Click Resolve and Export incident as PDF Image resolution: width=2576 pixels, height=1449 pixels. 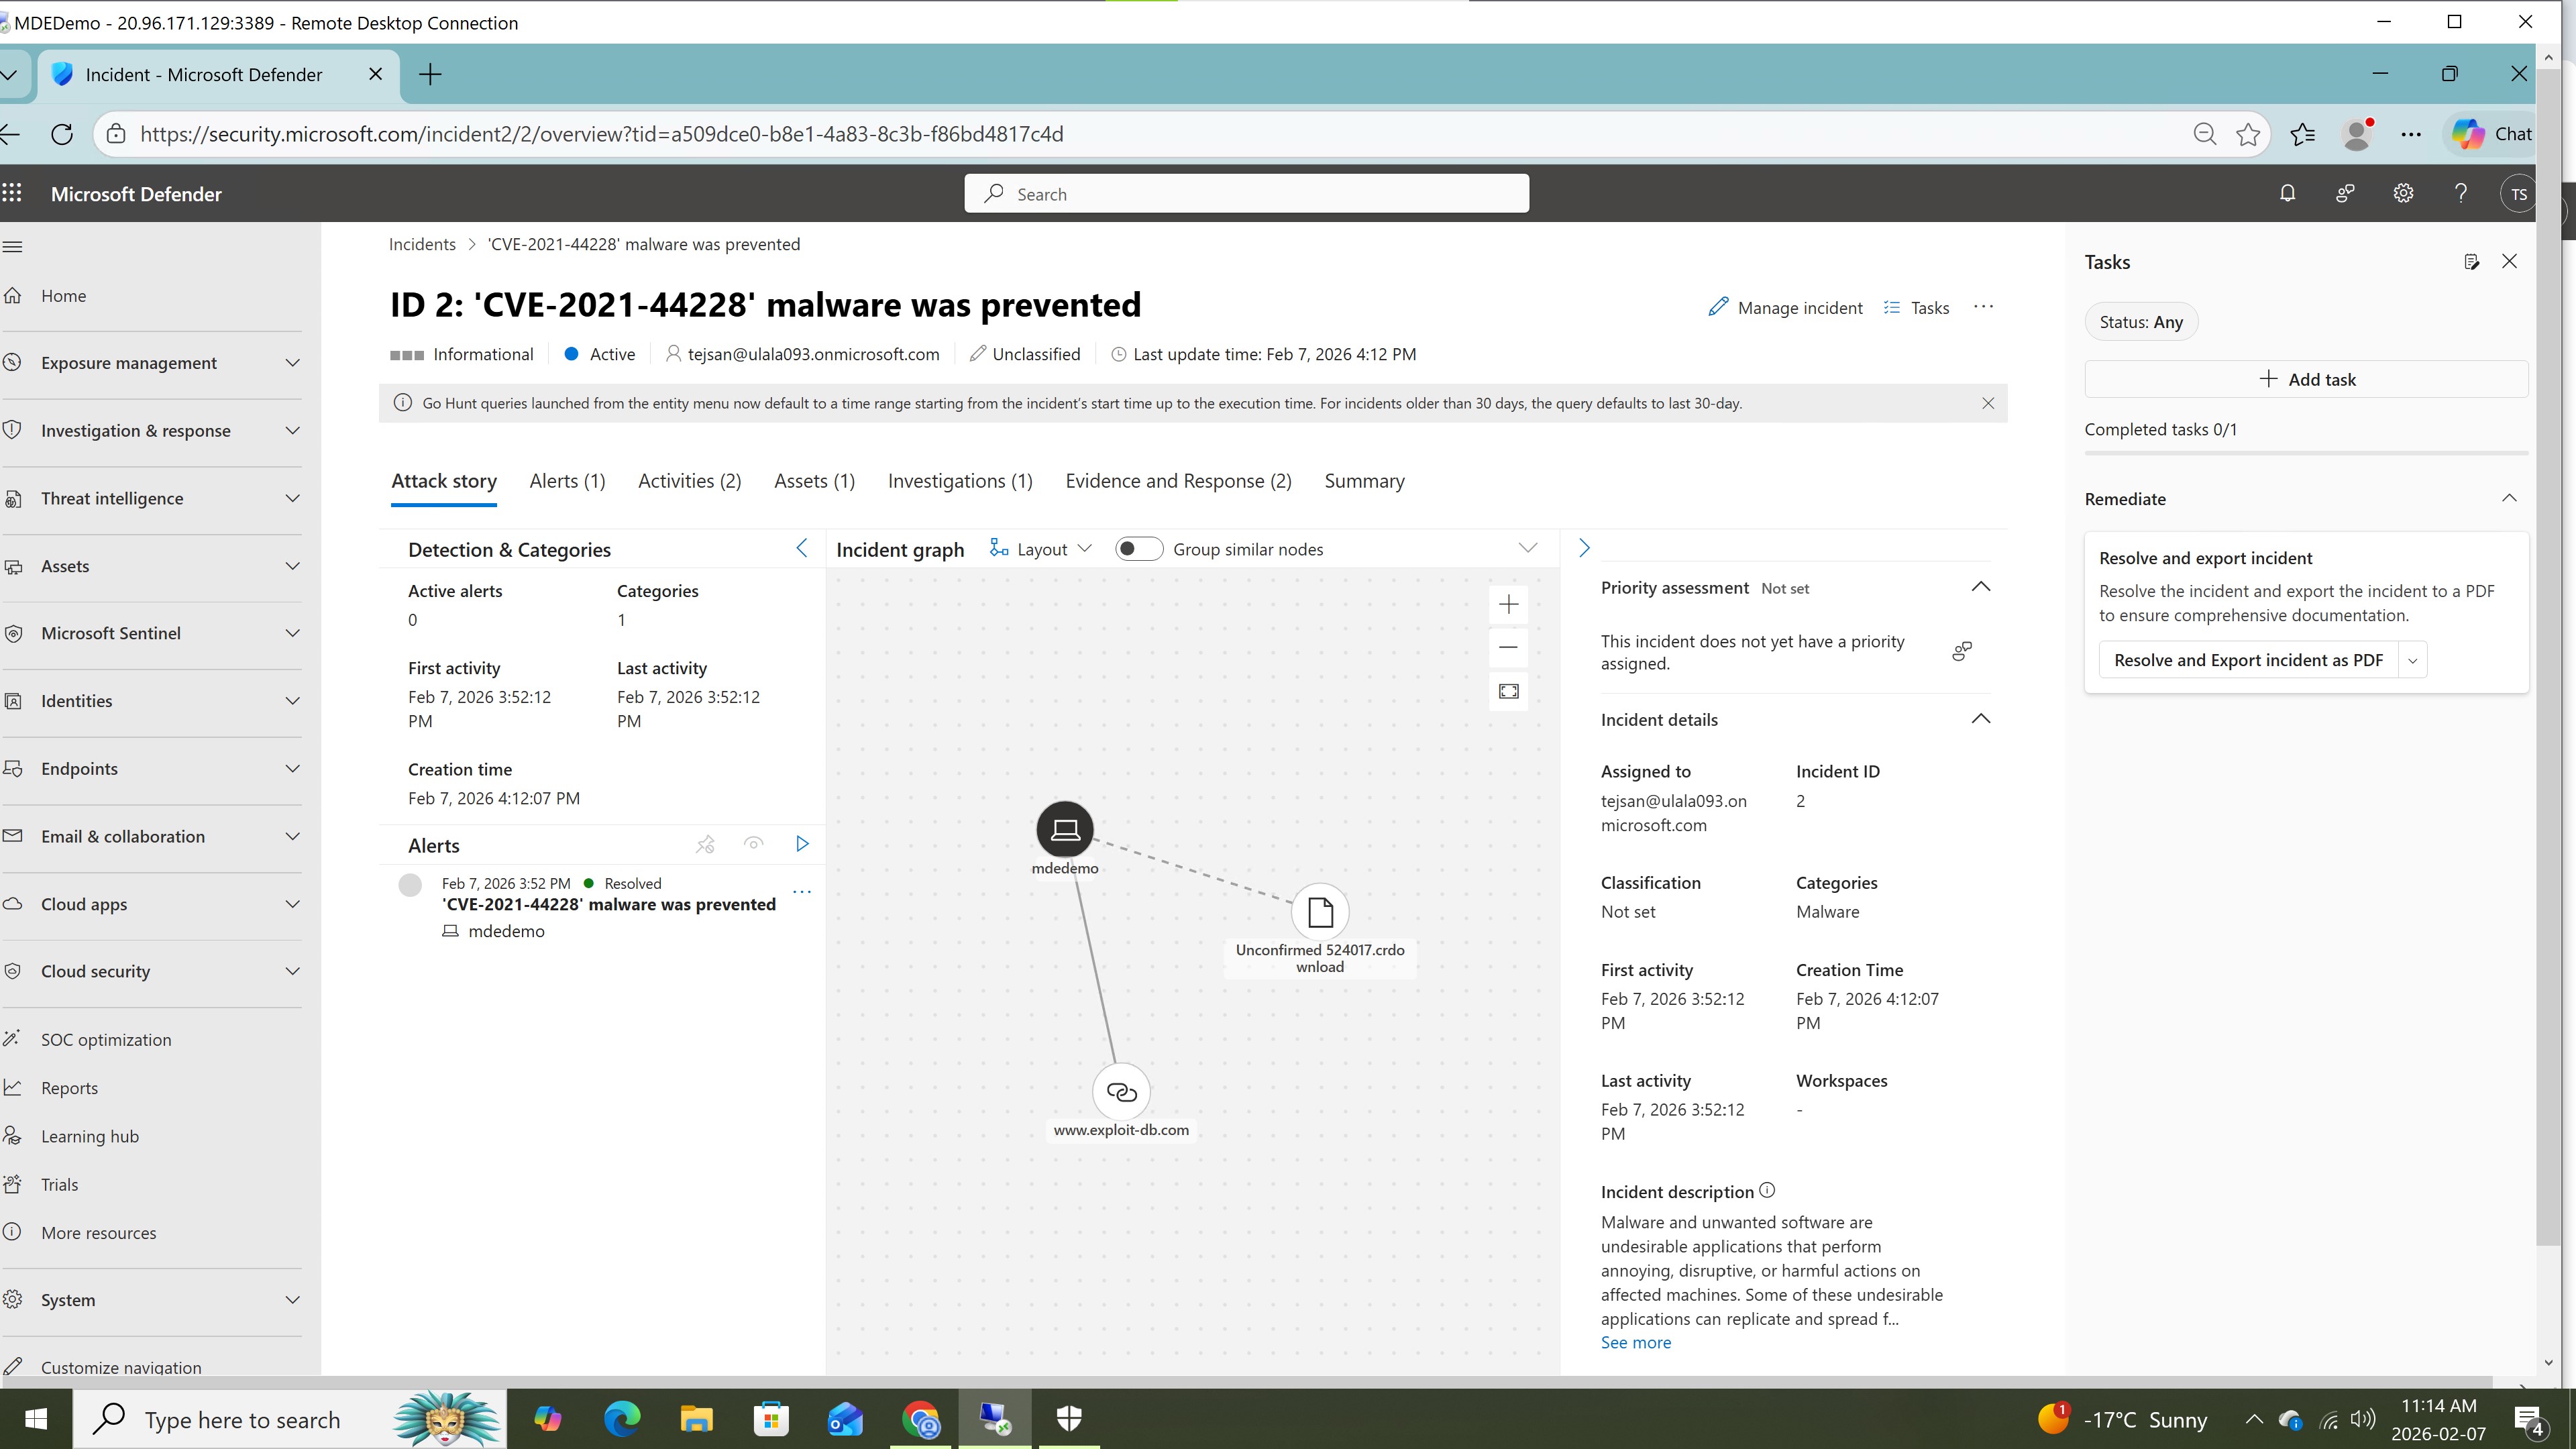[x=2247, y=660]
